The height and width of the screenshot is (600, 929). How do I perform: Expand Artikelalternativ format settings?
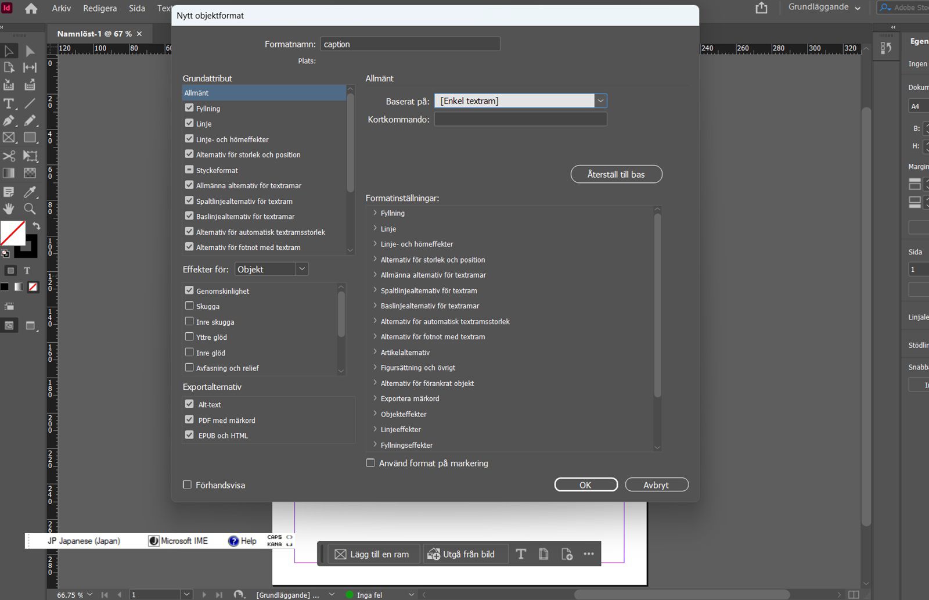point(375,352)
